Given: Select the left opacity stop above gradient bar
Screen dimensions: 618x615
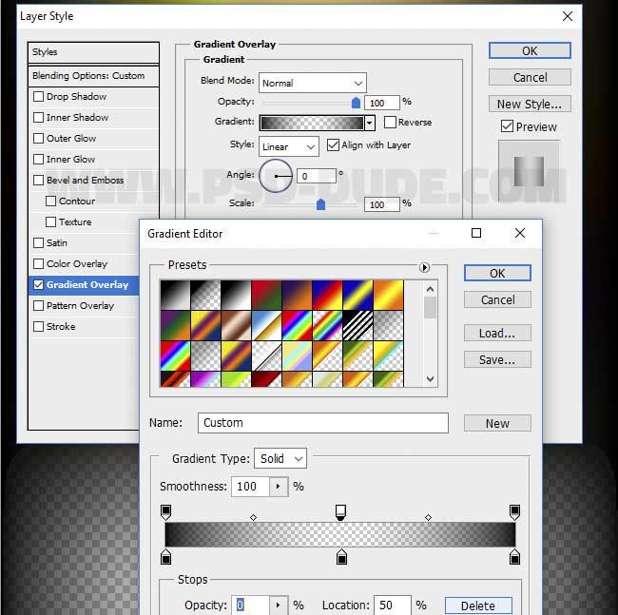Looking at the screenshot, I should [x=166, y=512].
